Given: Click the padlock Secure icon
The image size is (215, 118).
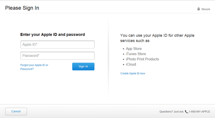Looking at the screenshot, I should click(199, 9).
